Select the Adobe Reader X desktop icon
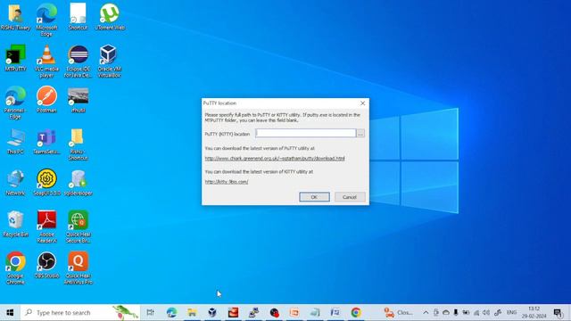This screenshot has width=571, height=321. pos(46,226)
